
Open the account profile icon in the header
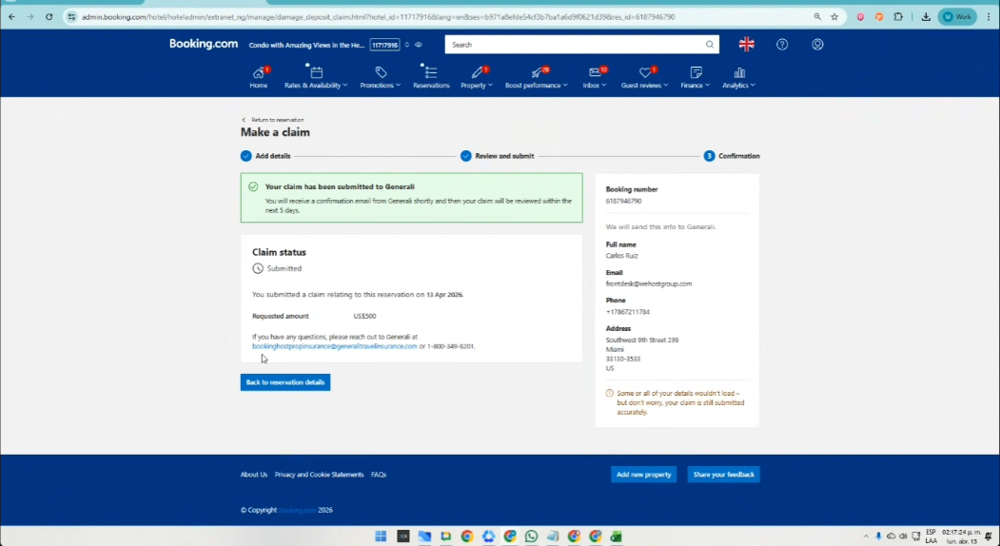point(817,44)
